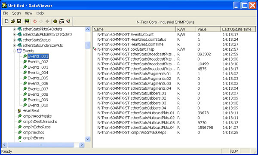258x155 pixels.
Task: Click the tree horizontal scroll left arrow
Action: tap(4, 145)
